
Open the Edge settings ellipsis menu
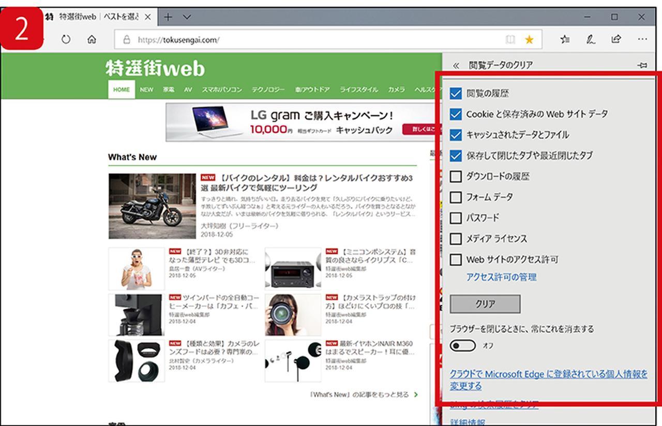[642, 39]
